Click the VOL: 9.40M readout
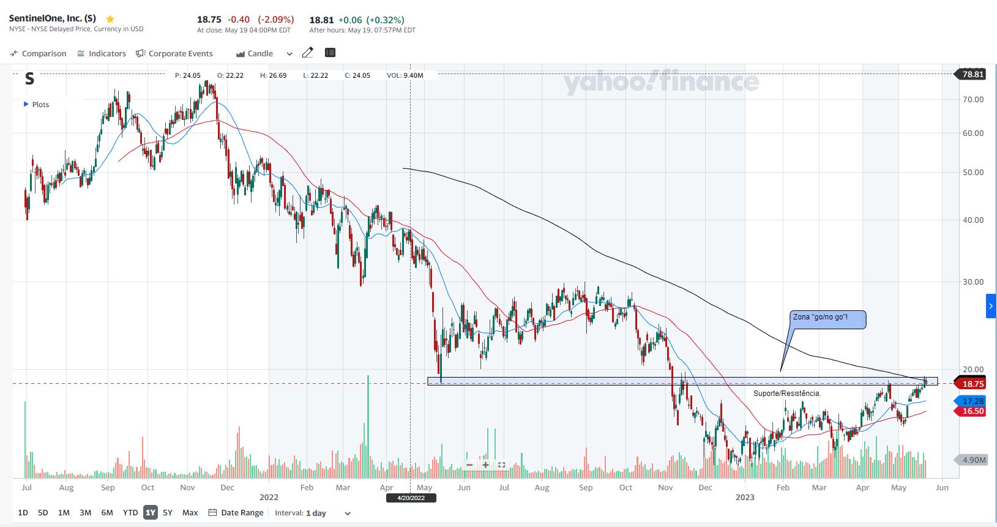This screenshot has width=997, height=527. 405,75
